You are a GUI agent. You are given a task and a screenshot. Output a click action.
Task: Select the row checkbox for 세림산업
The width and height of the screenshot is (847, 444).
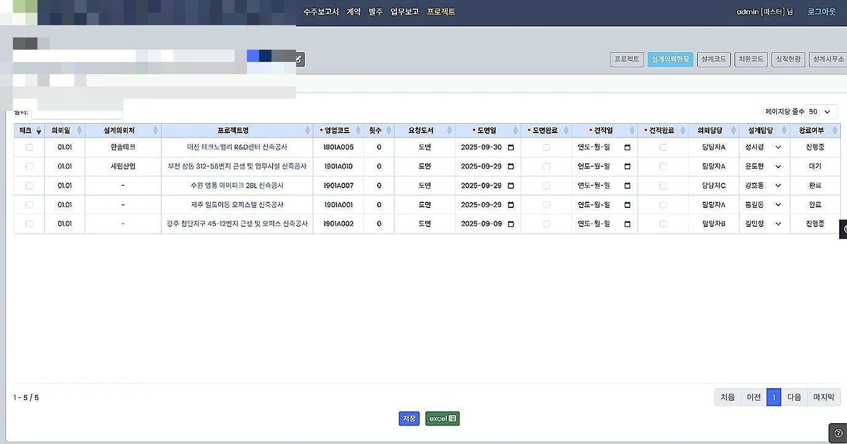pyautogui.click(x=28, y=166)
